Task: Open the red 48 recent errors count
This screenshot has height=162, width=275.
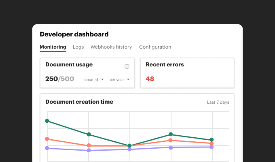Action: [150, 79]
